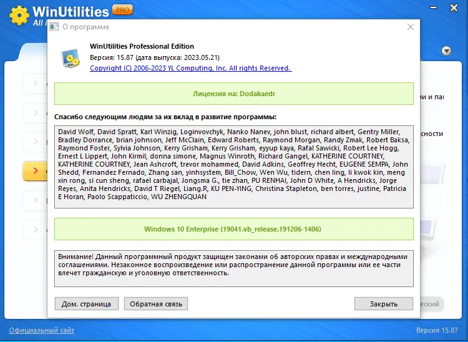Close the О программе dialog
This screenshot has height=342, width=468.
click(411, 27)
